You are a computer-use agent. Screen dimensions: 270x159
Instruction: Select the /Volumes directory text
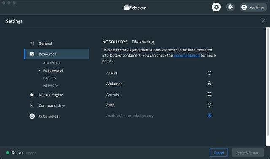(x=114, y=84)
